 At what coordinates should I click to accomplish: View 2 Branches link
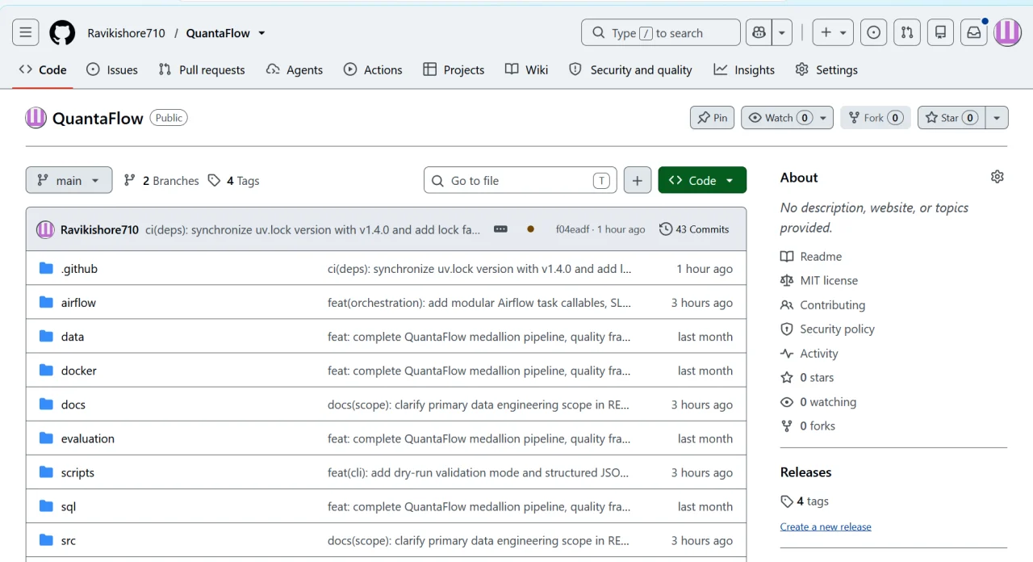pyautogui.click(x=161, y=181)
